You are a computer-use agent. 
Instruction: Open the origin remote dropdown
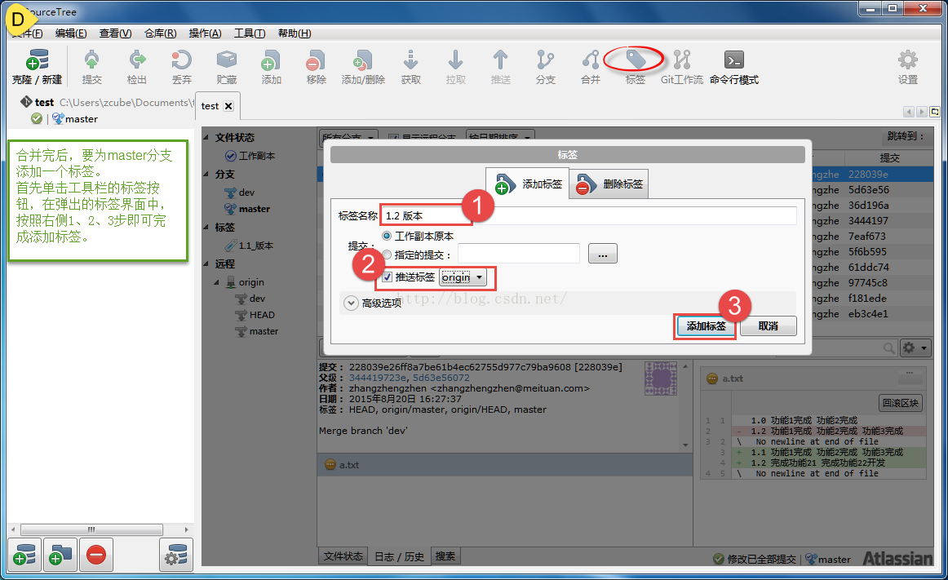(463, 277)
